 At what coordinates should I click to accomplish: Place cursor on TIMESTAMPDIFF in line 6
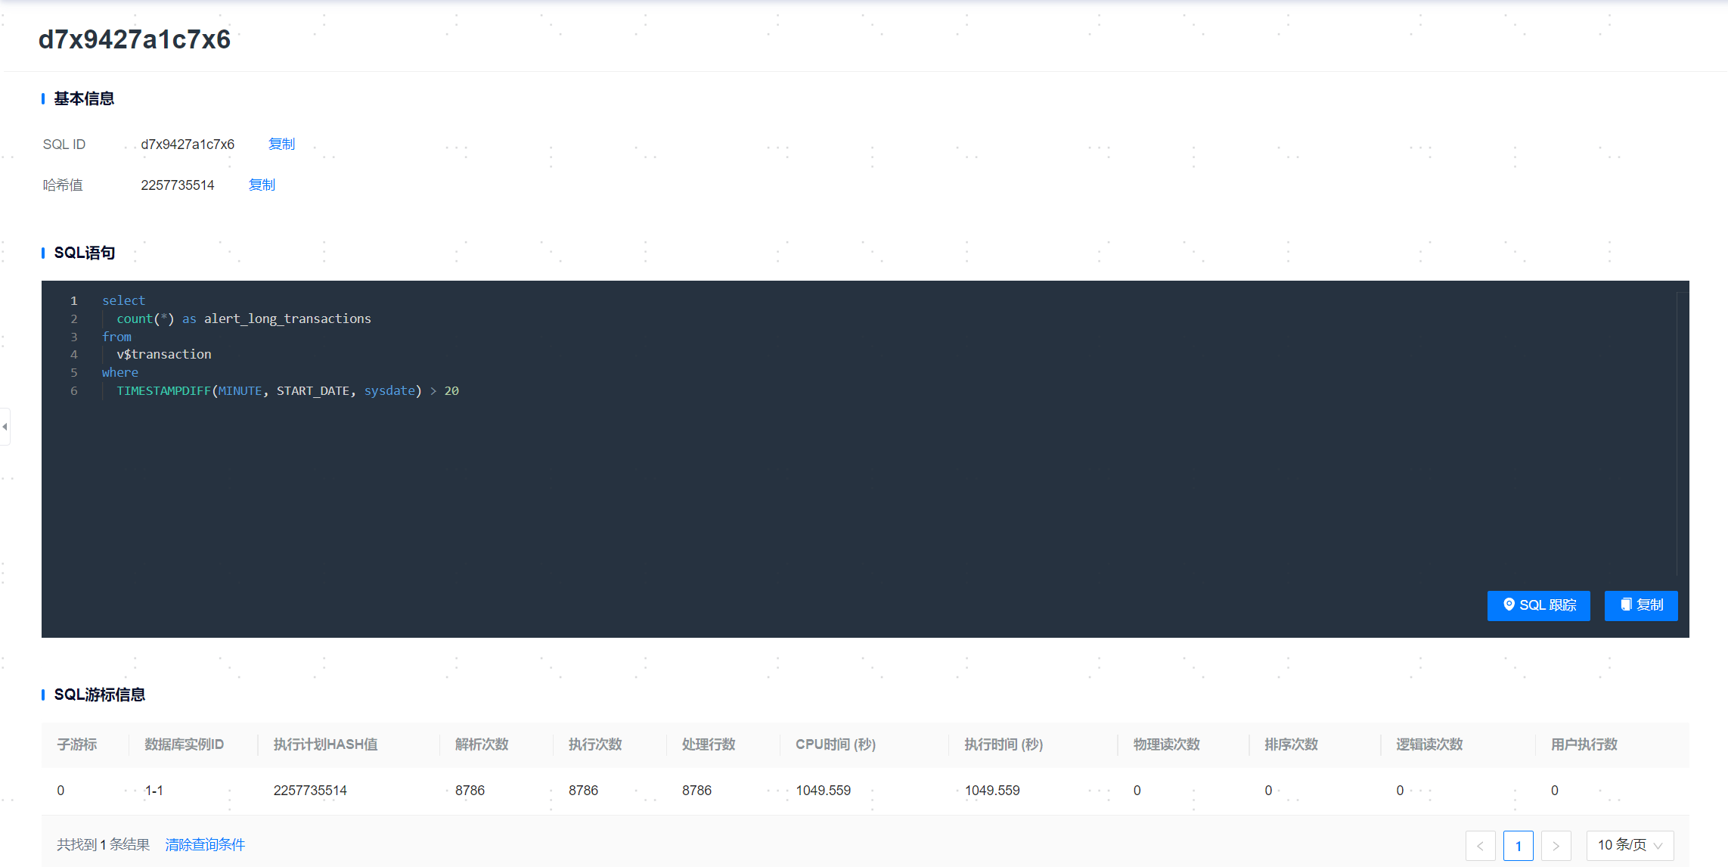click(163, 390)
